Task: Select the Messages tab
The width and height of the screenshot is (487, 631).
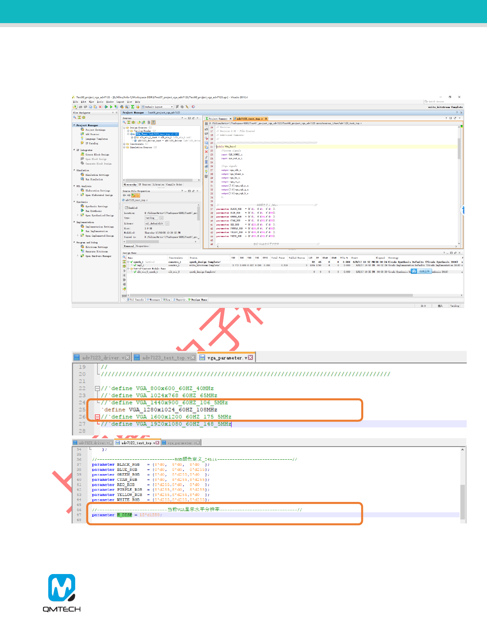Action: pos(154,300)
